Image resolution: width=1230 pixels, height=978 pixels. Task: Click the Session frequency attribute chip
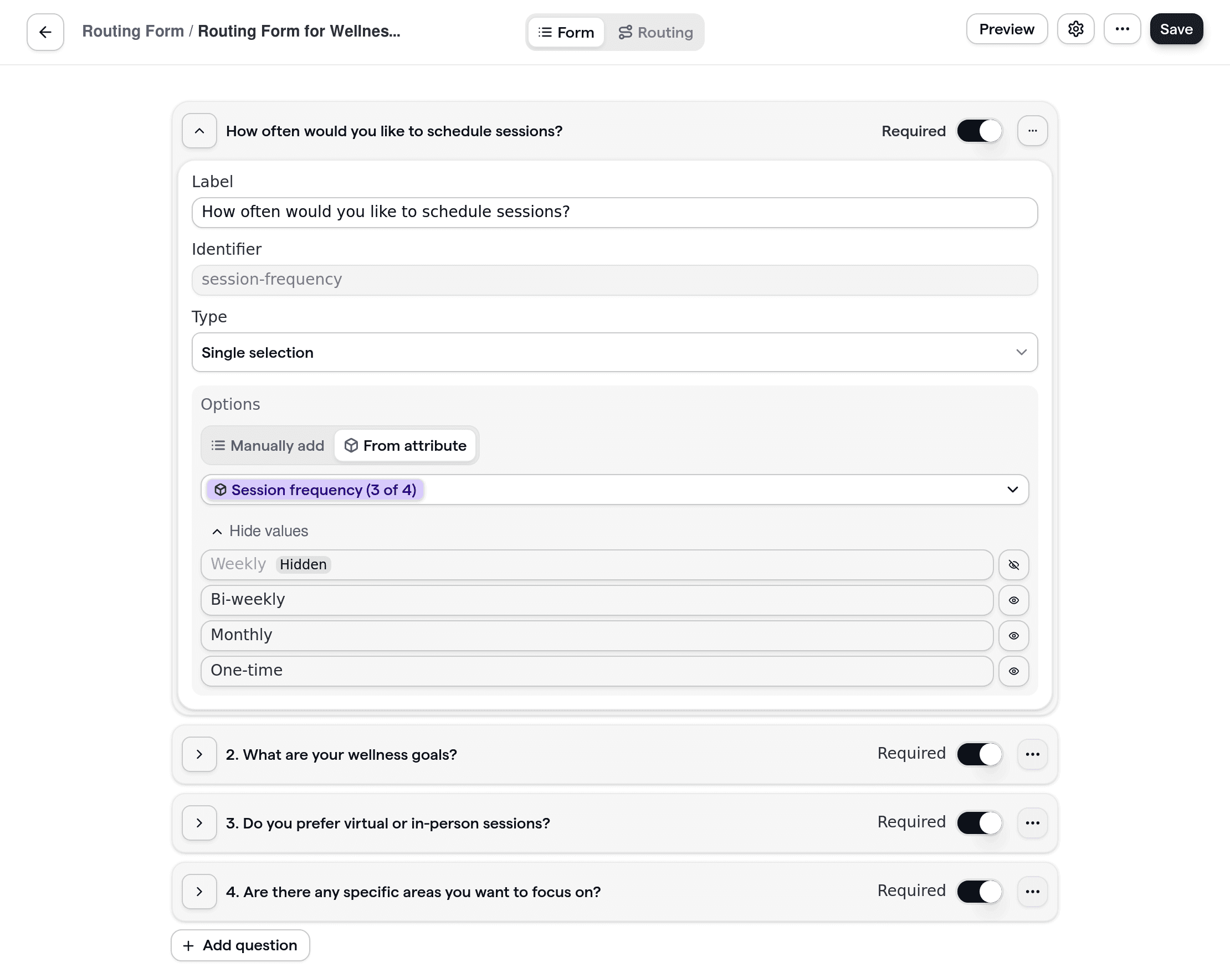(x=313, y=490)
